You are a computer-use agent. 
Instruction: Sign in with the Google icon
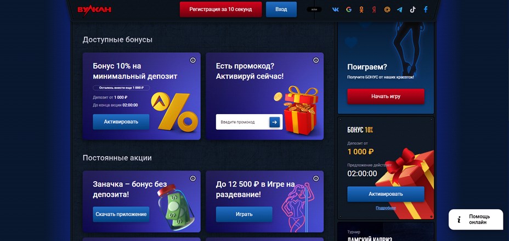point(349,9)
